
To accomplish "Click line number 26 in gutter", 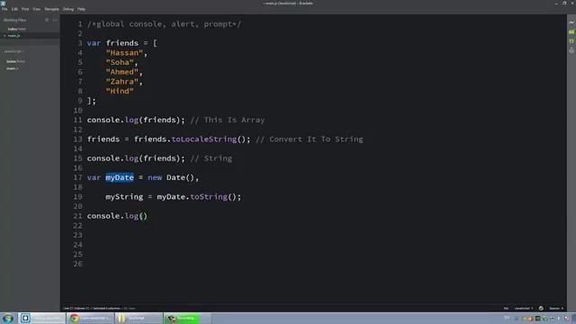I will [x=78, y=264].
